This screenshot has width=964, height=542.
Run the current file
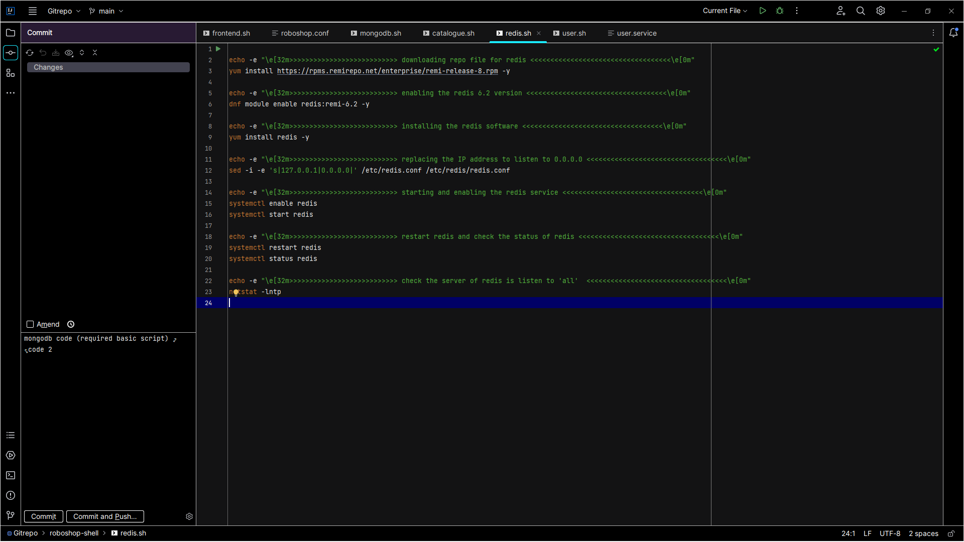click(x=763, y=11)
